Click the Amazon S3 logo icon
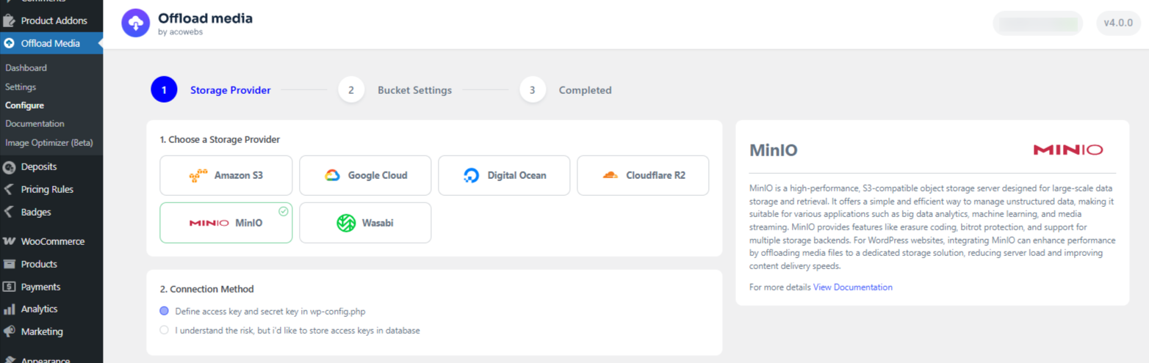The height and width of the screenshot is (363, 1149). tap(198, 175)
